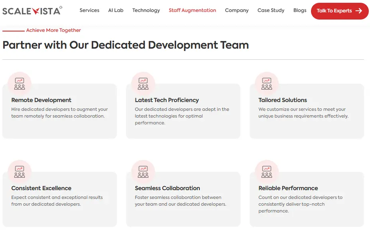Click the Reliable Performance card title
370x230 pixels.
click(288, 188)
